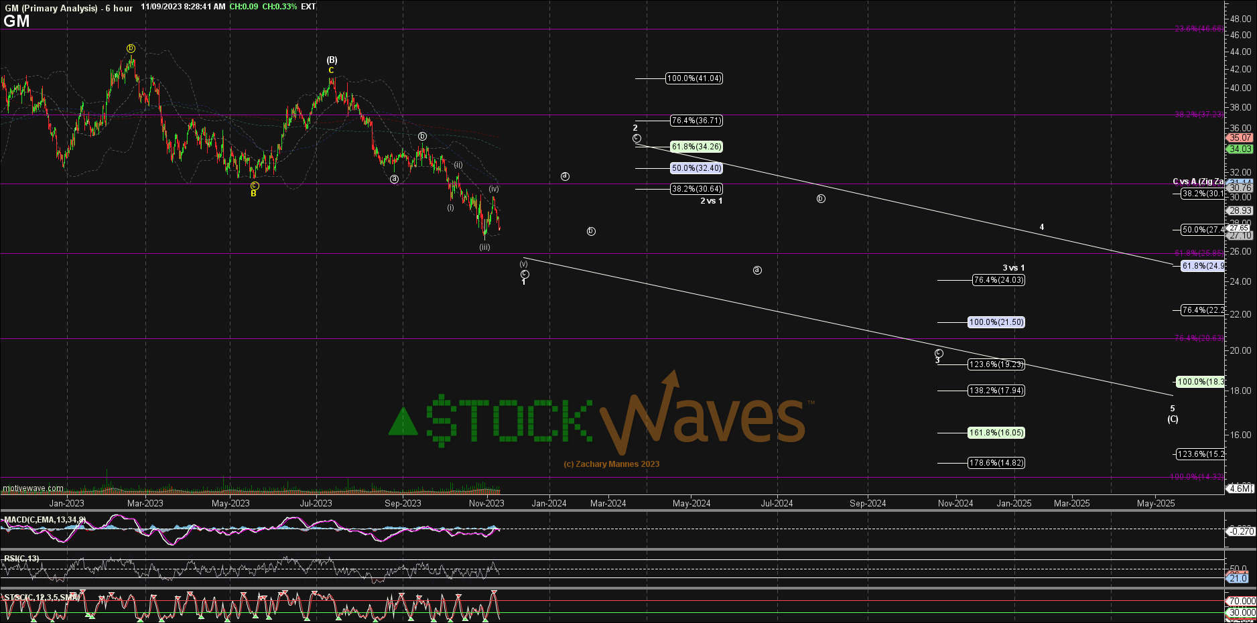Click the (B) wave label above July 2023 high

(332, 60)
